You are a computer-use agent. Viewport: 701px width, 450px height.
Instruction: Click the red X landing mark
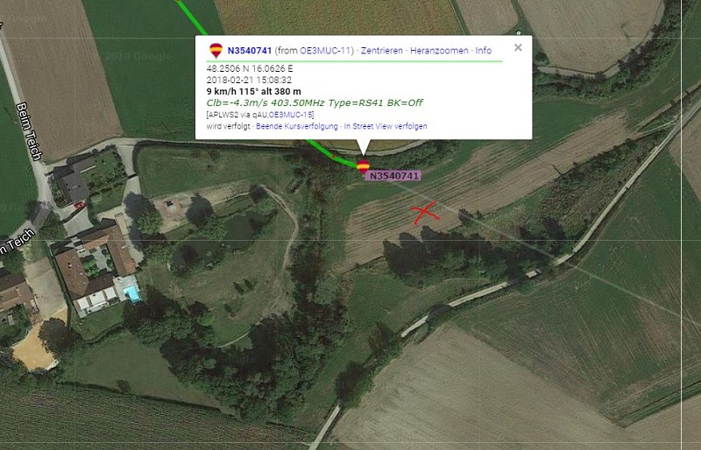click(x=425, y=213)
